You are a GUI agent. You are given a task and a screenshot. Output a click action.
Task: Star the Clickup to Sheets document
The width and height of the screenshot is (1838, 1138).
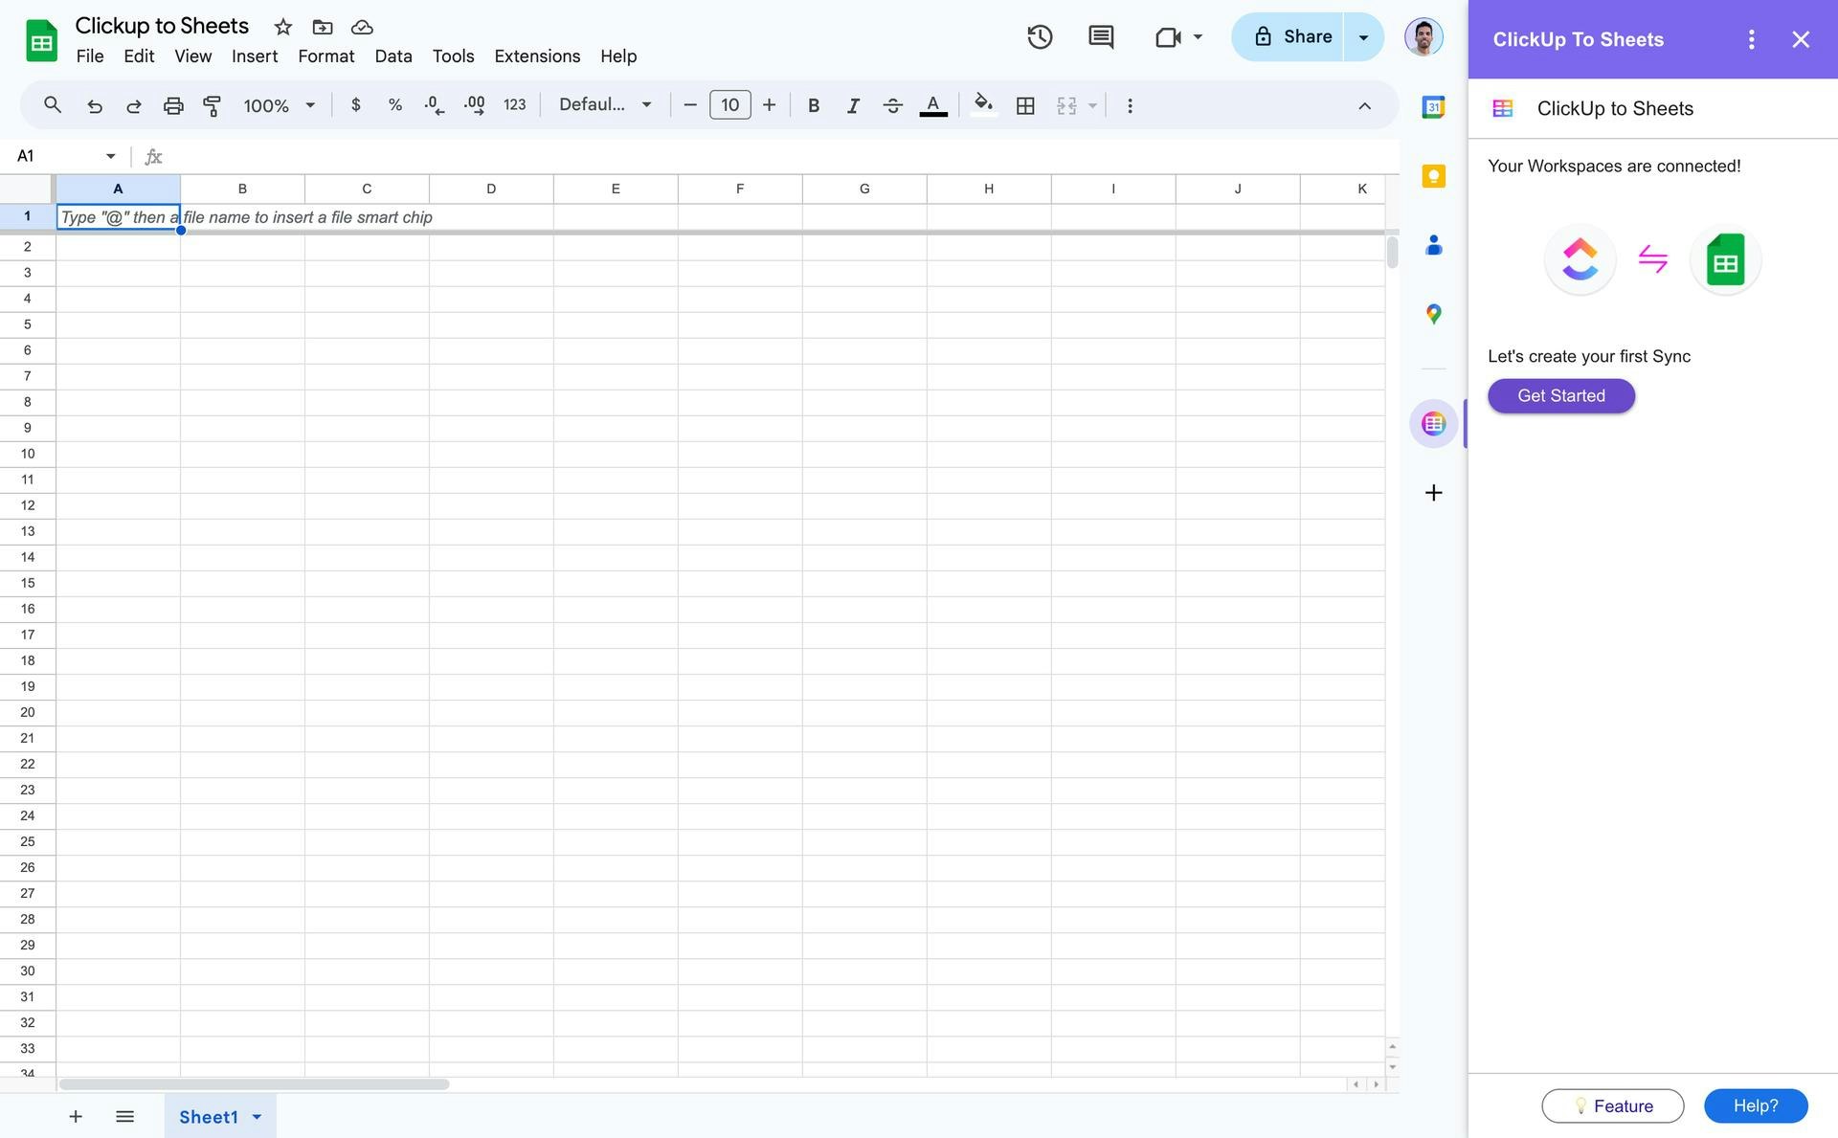coord(282,27)
